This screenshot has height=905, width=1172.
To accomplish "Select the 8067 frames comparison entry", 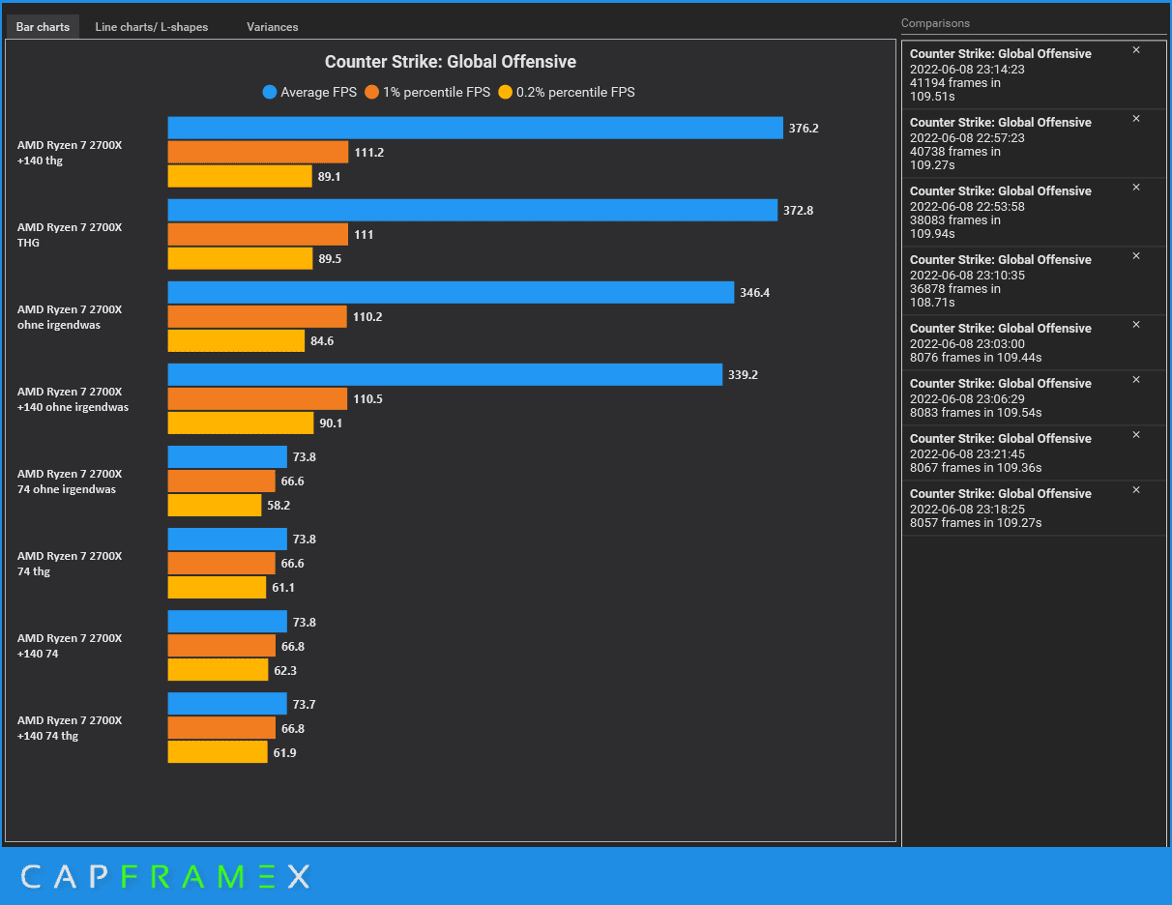I will pos(1034,453).
